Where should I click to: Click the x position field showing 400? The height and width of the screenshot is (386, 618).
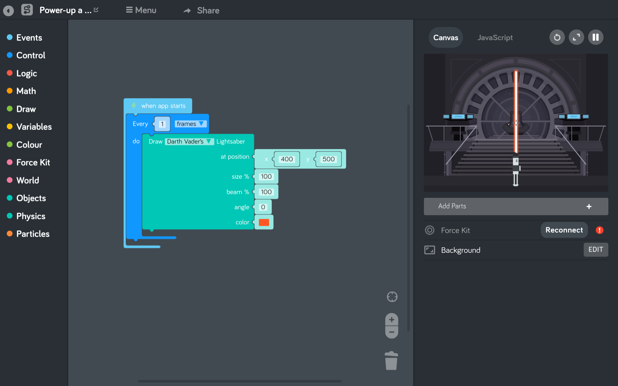click(x=286, y=159)
